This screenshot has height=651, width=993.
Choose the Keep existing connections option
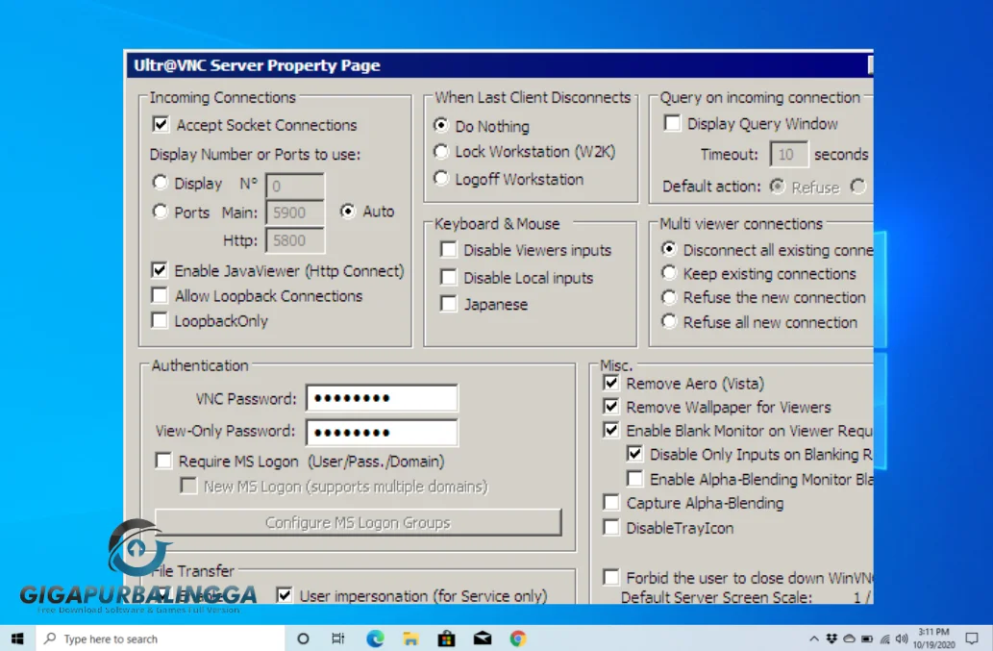coord(669,274)
